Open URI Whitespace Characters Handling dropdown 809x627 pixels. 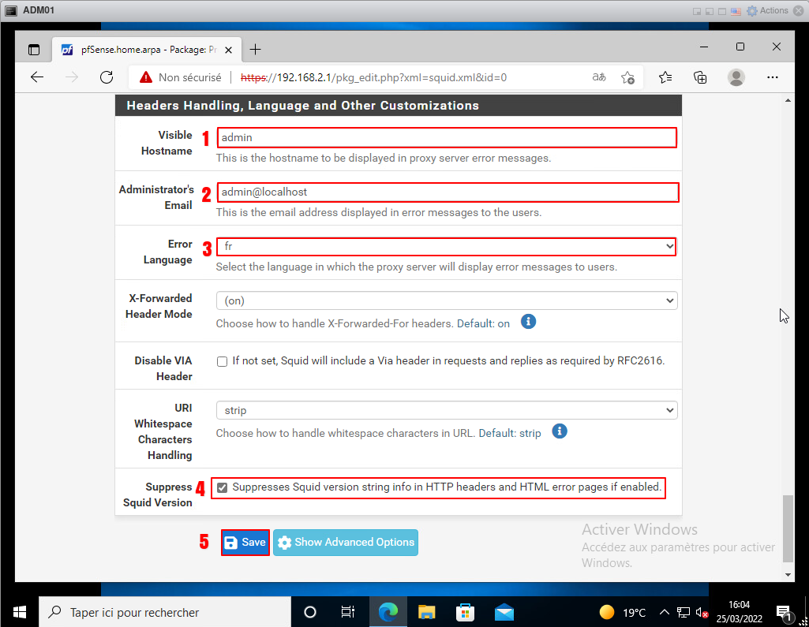(446, 410)
